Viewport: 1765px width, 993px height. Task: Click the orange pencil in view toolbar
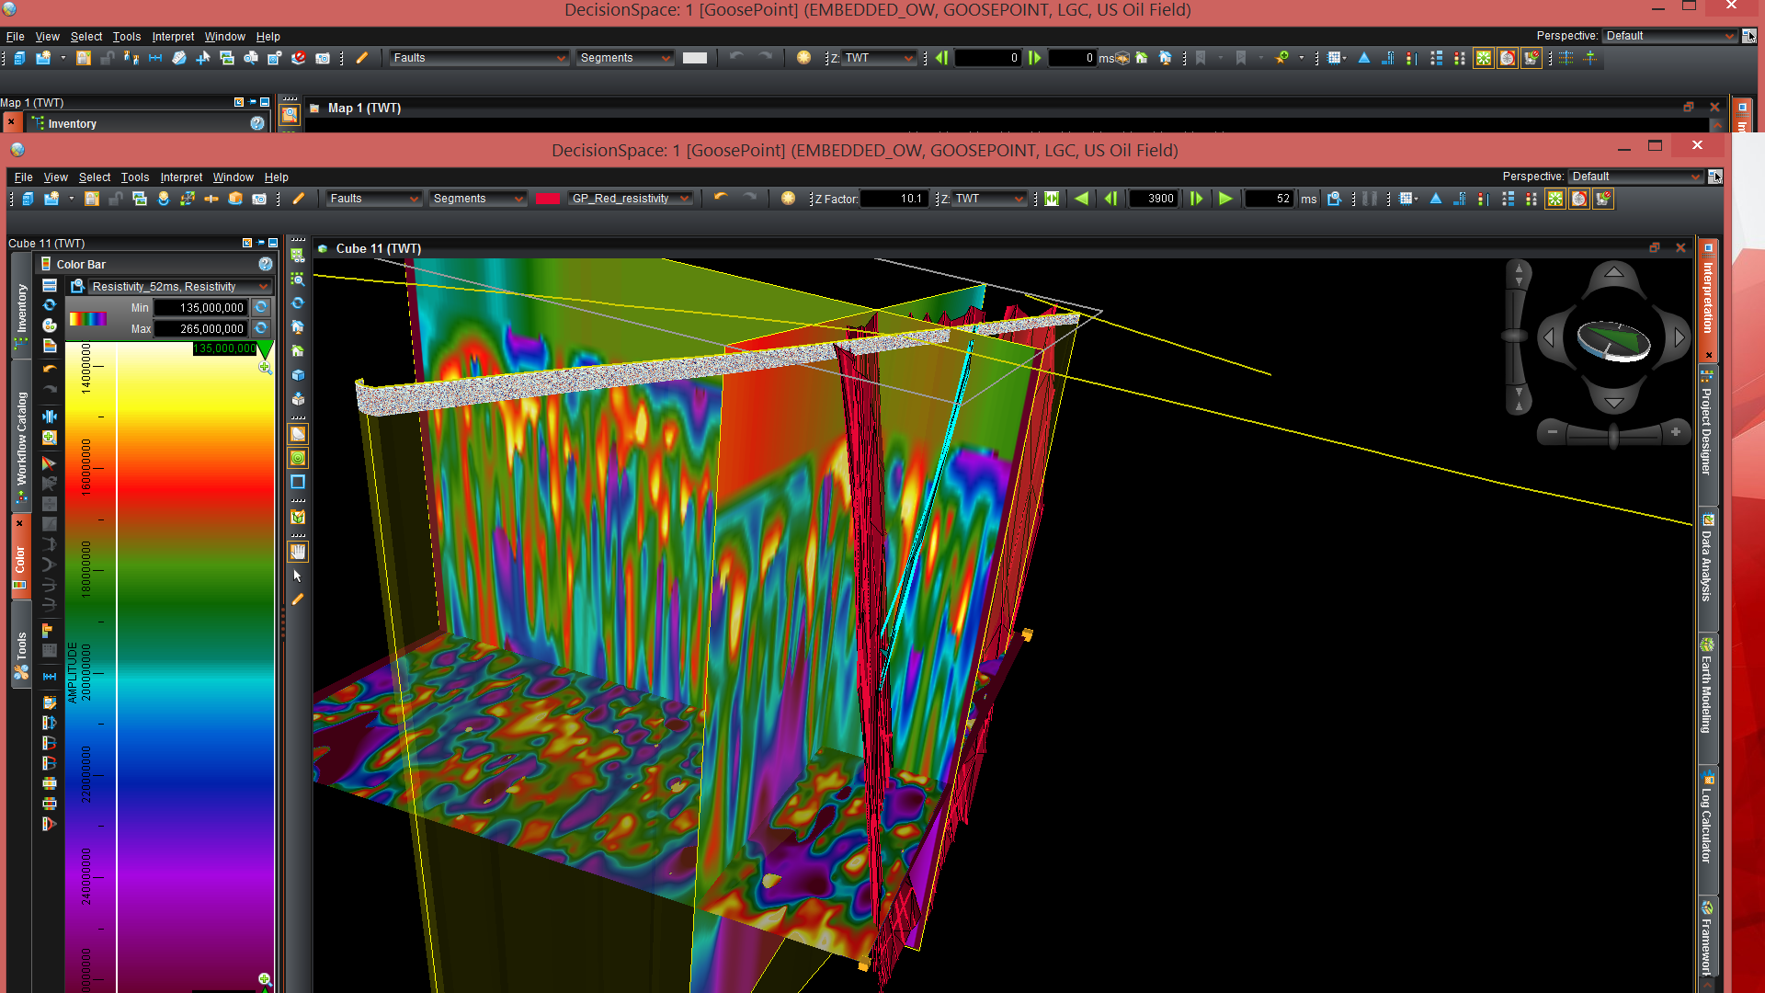pyautogui.click(x=298, y=599)
